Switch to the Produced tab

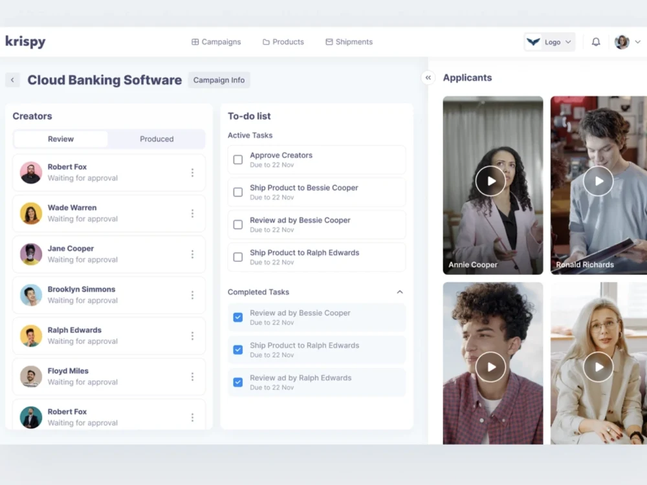[x=157, y=139]
